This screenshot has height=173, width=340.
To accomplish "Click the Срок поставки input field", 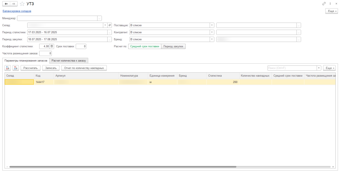I will pyautogui.click(x=81, y=46).
